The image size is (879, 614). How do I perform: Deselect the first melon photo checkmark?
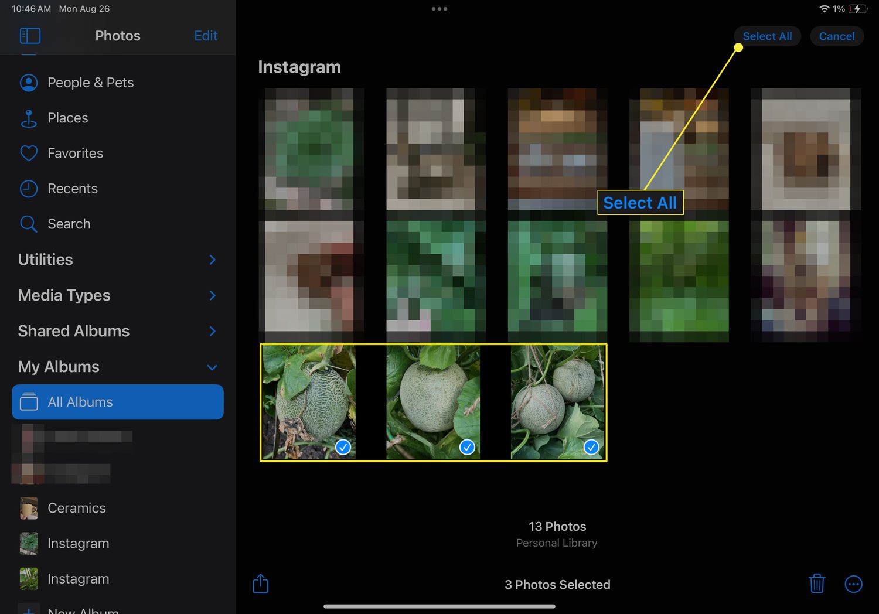343,447
